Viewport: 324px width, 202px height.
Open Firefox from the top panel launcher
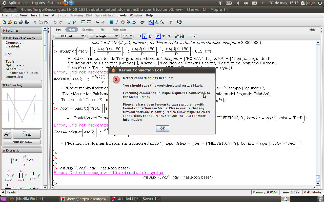click(65, 3)
